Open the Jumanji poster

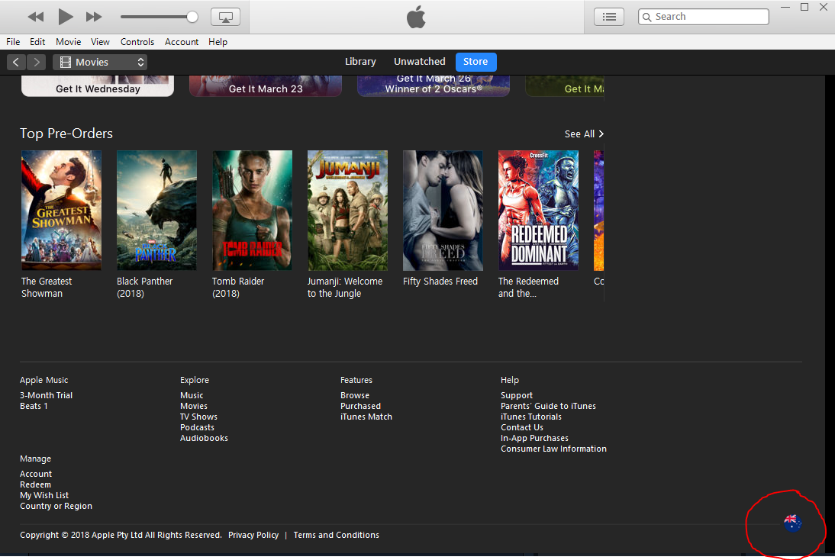(348, 211)
